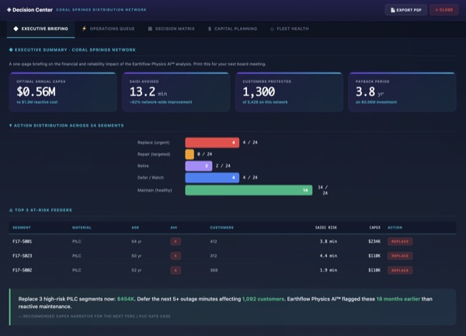Click the AHI badge in F17-S001 row
The width and height of the screenshot is (466, 336).
[x=176, y=241]
